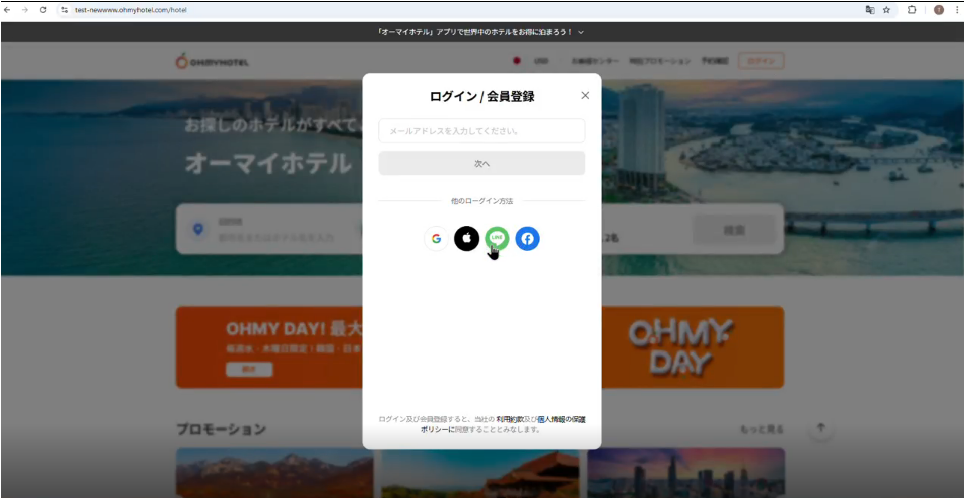Click the もっと見る link in promotions
965x499 pixels.
(x=762, y=430)
